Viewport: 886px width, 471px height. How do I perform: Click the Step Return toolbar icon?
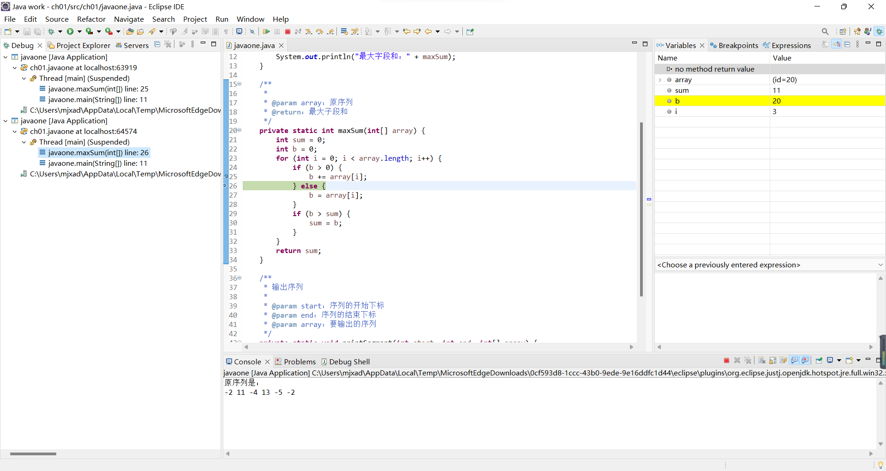(x=330, y=31)
